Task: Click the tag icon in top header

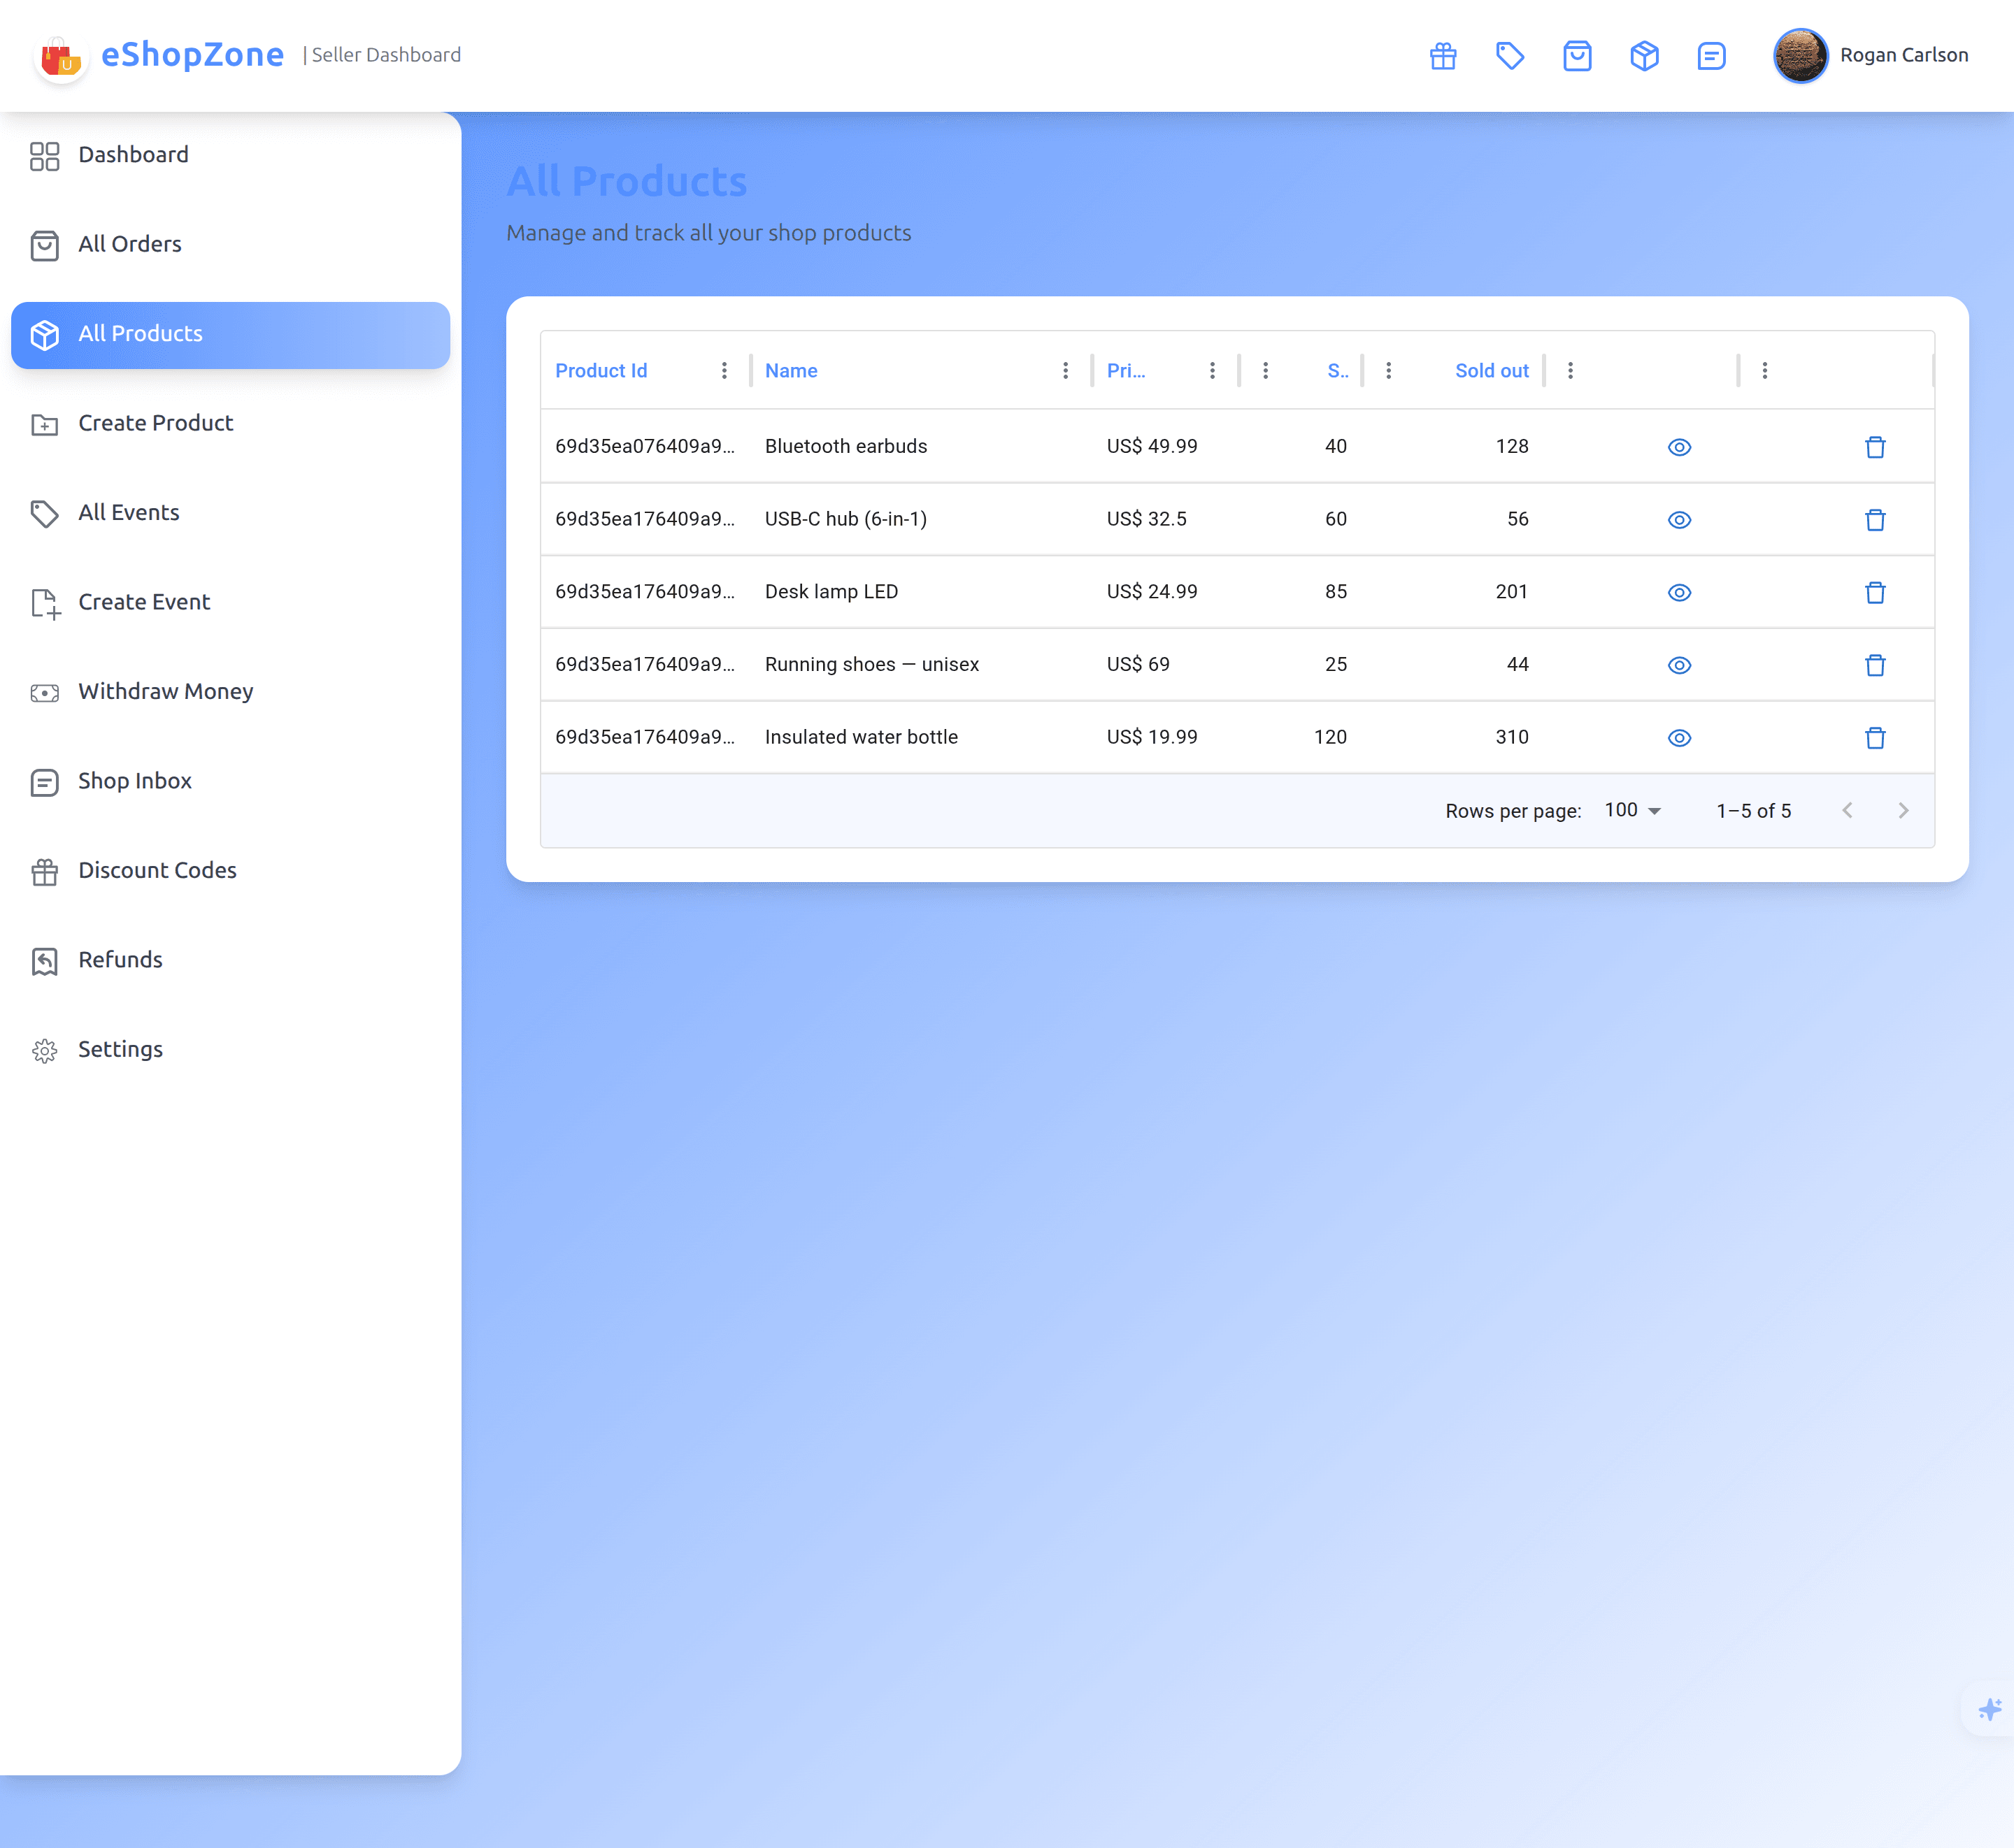Action: point(1510,56)
